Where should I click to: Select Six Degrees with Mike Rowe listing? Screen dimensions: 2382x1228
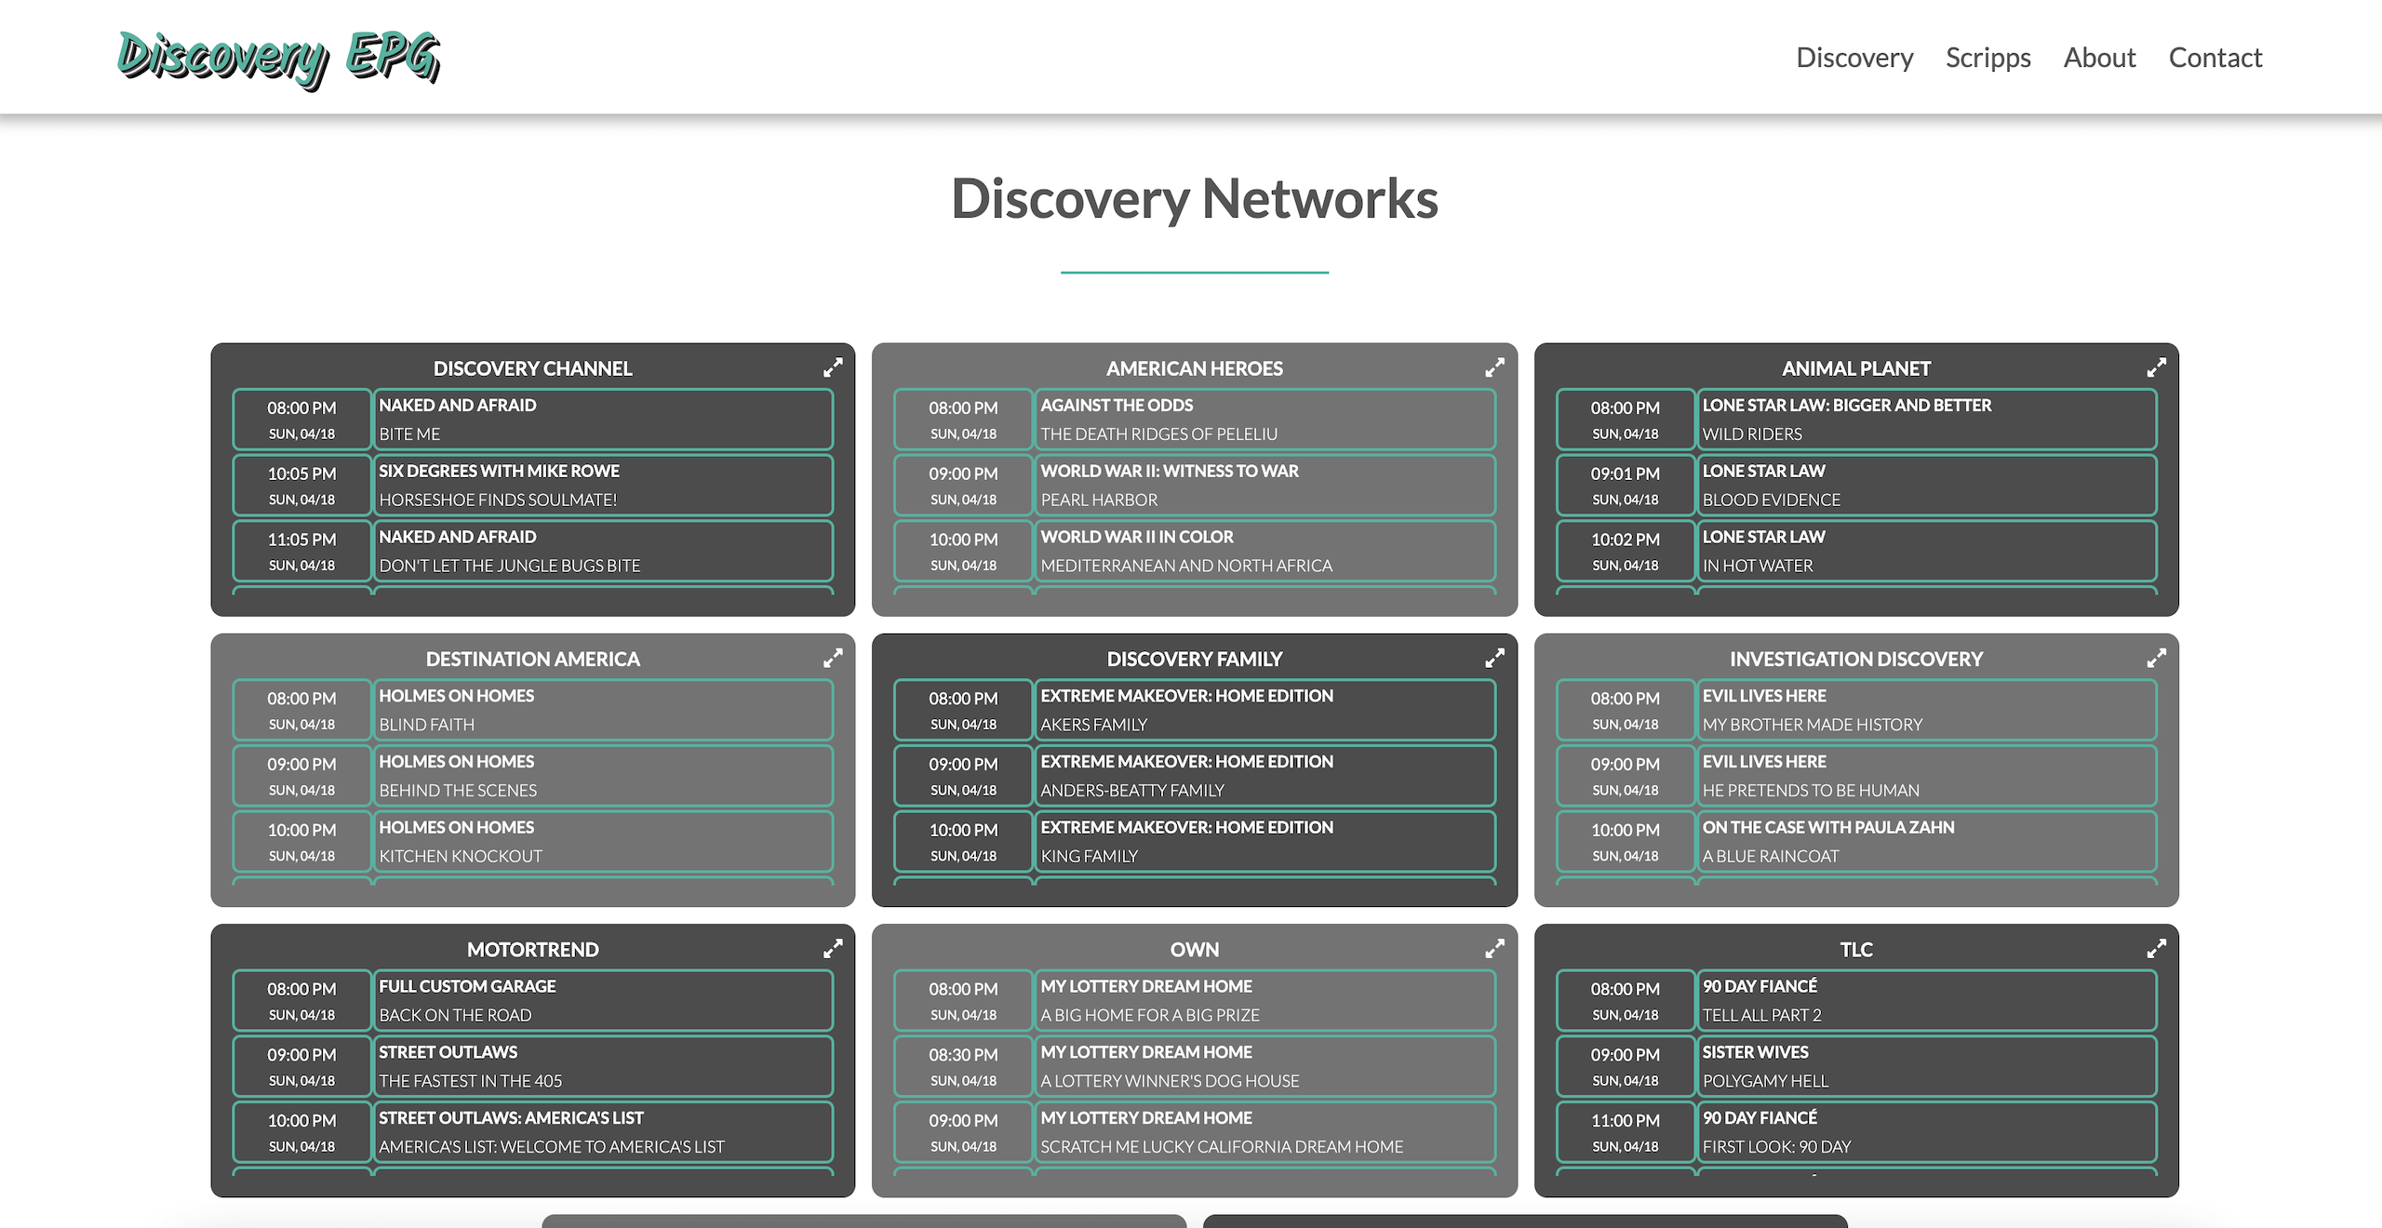(603, 485)
